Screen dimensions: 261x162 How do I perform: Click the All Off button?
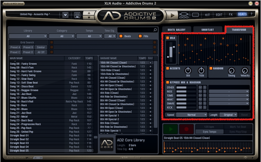tap(41, 52)
